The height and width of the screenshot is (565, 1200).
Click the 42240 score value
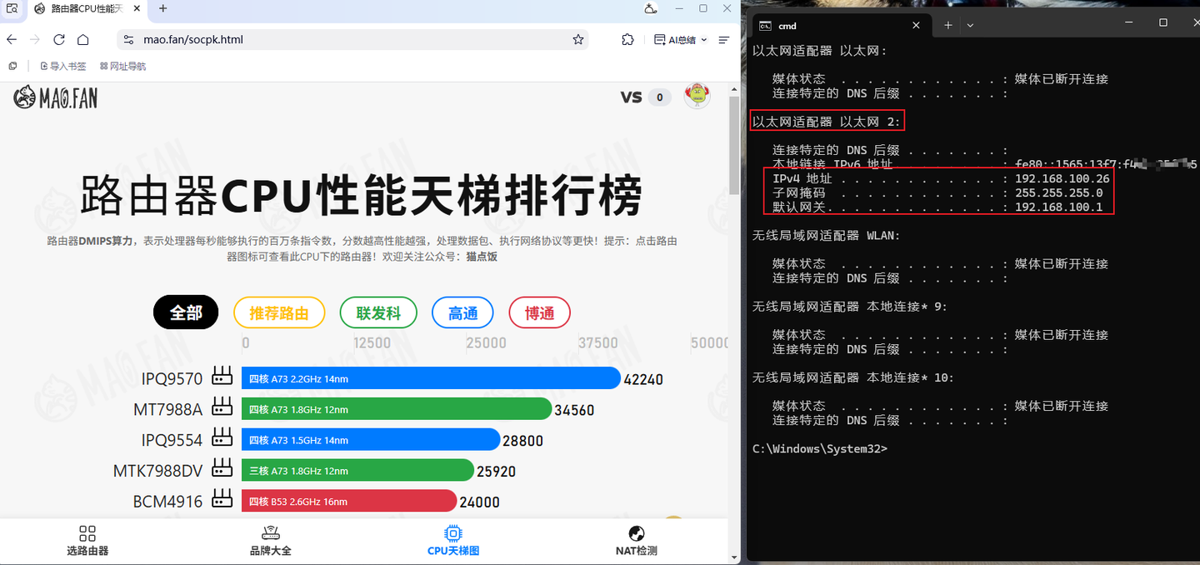pos(643,379)
